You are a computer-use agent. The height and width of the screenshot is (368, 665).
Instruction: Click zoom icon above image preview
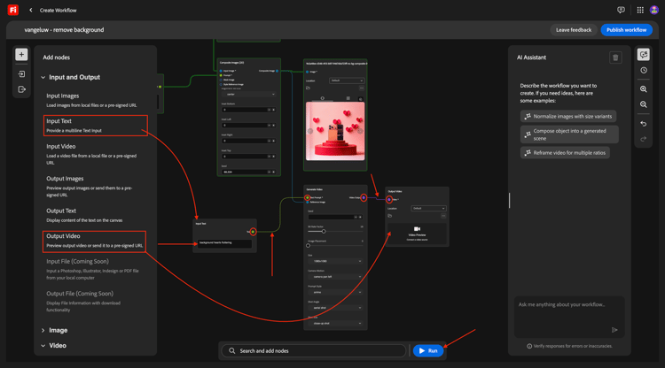click(361, 99)
